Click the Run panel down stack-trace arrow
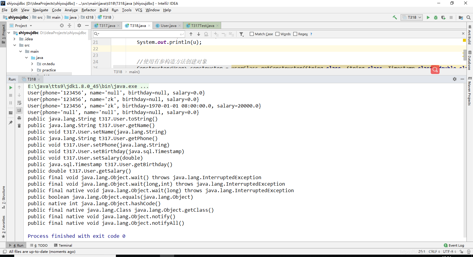 coord(19,95)
